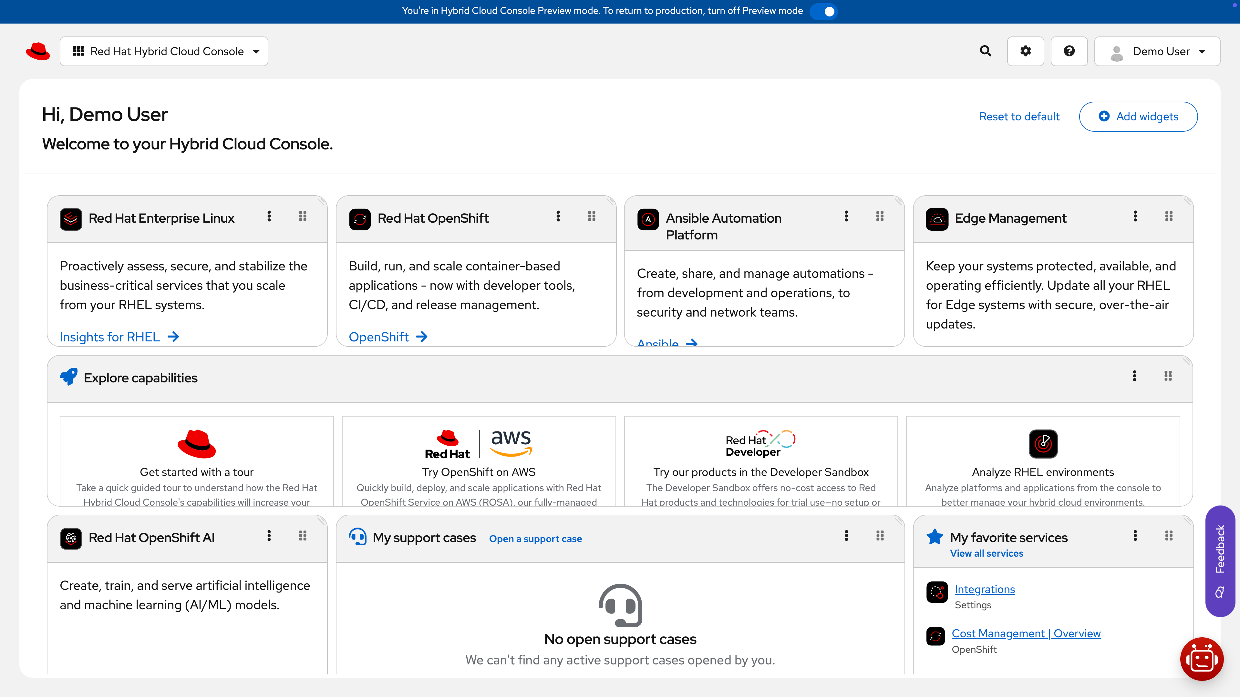Screen dimensions: 1240x697
Task: Open the virtual assistant chatbot icon
Action: (x=1202, y=659)
